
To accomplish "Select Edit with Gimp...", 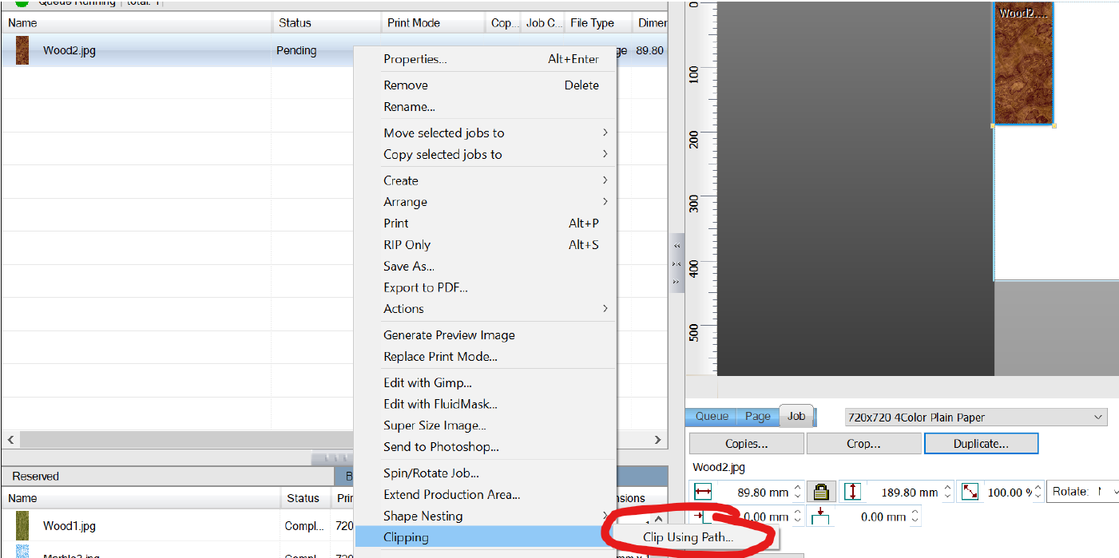I will tap(485, 383).
